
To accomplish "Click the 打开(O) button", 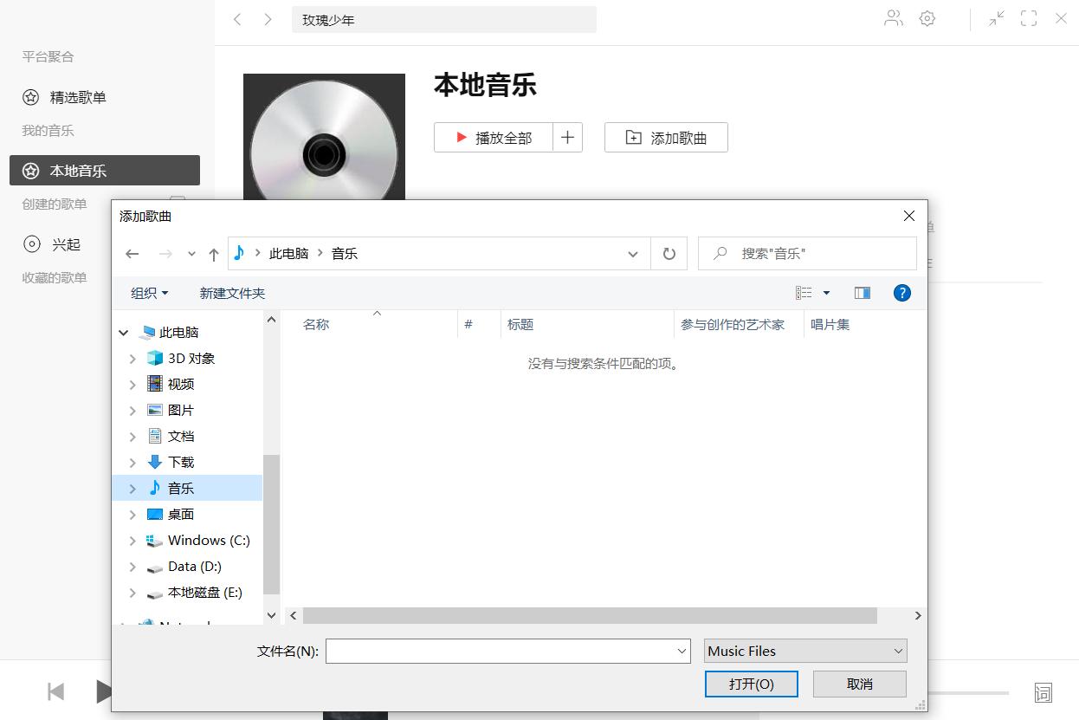I will point(751,684).
